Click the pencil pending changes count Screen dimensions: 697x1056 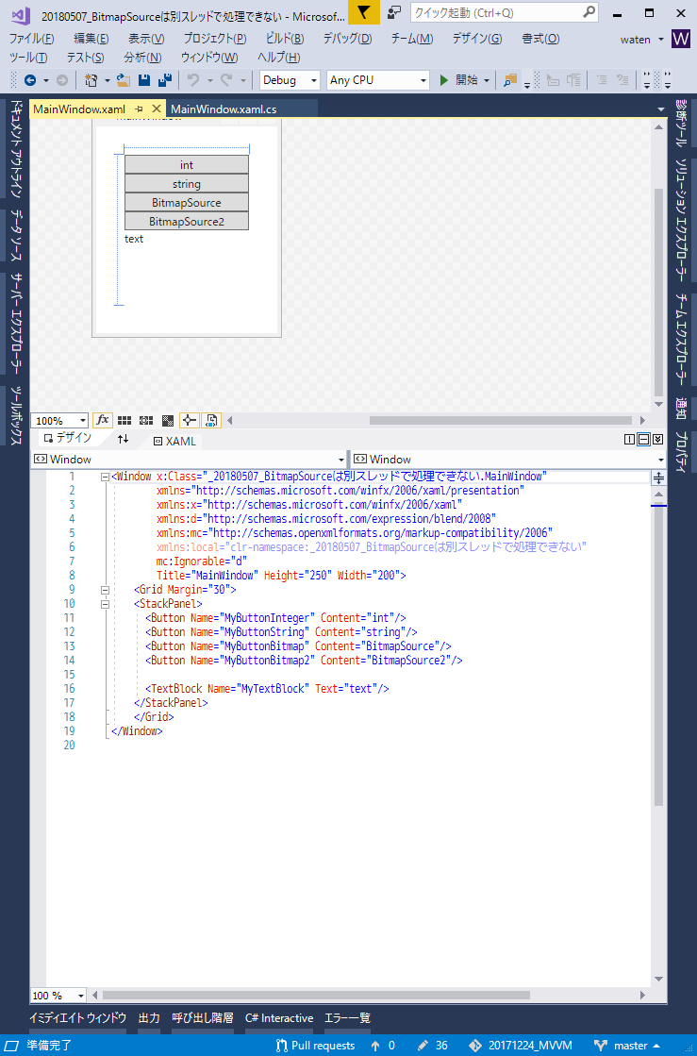433,1046
